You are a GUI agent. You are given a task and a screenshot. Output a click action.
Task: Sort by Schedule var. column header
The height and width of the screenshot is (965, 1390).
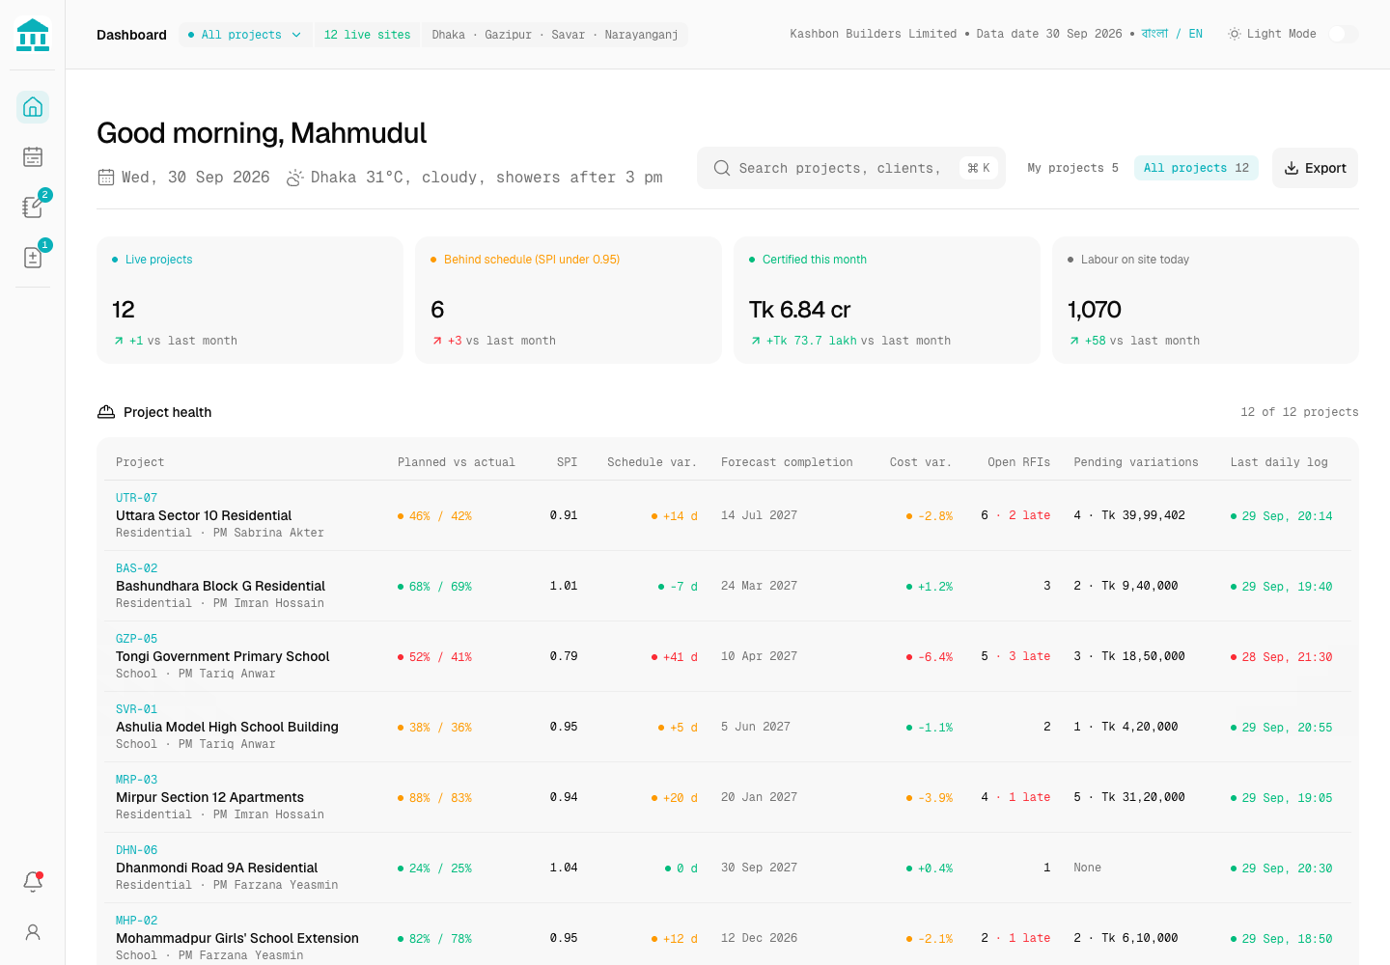coord(652,462)
